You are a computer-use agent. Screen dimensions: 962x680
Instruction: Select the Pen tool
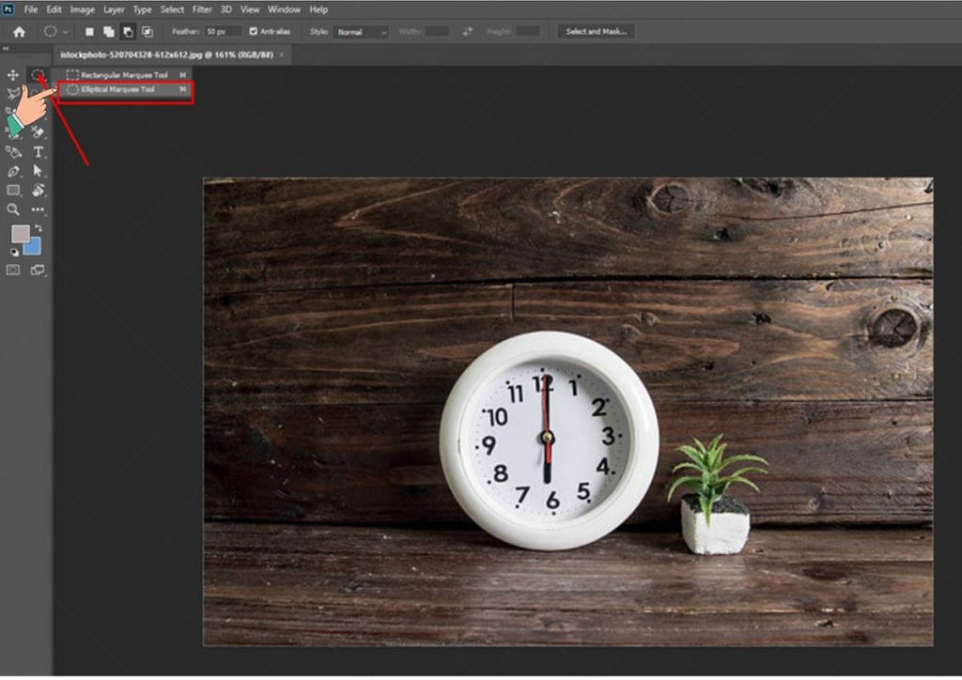[x=12, y=172]
